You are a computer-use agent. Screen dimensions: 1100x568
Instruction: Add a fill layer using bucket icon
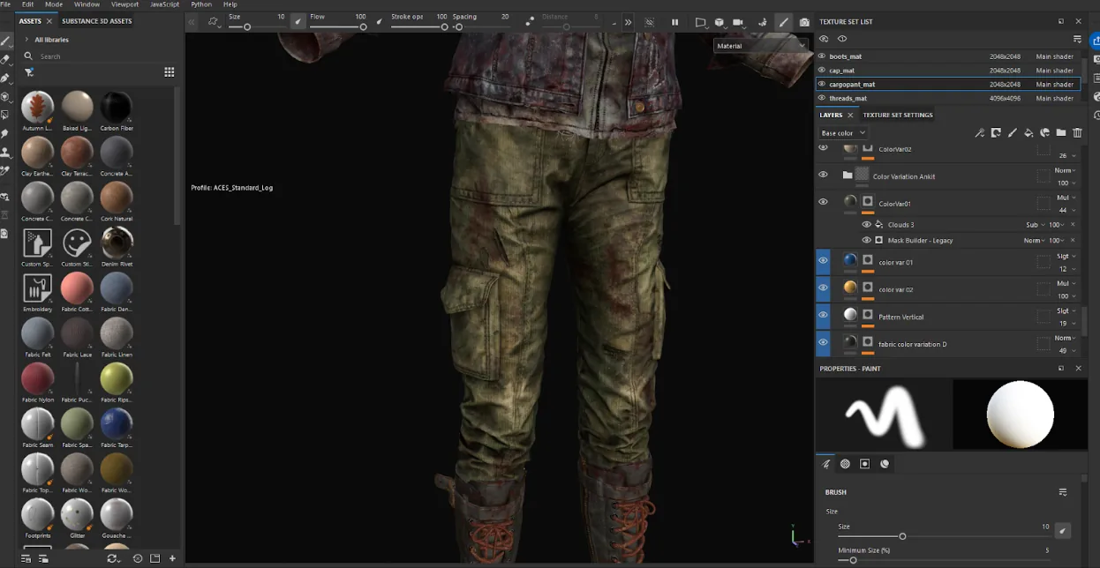pyautogui.click(x=1028, y=133)
